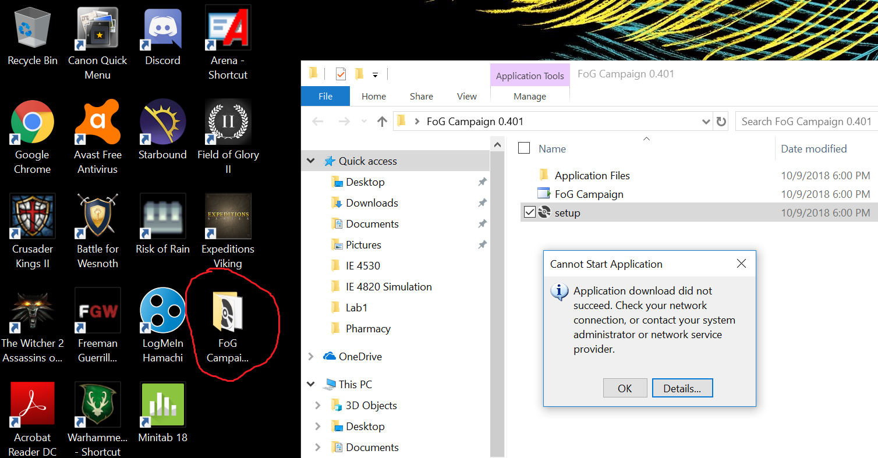Switch to the View ribbon tab

tap(467, 96)
